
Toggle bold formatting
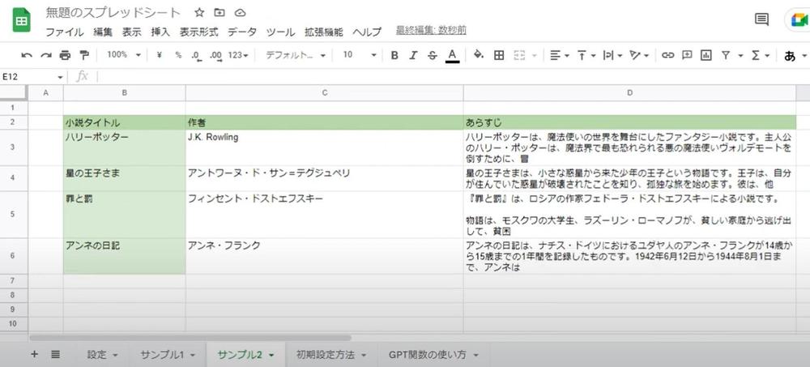[x=394, y=55]
